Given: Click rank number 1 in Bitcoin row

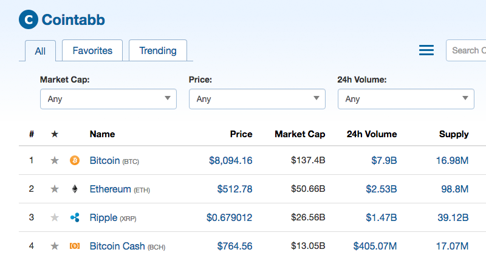Looking at the screenshot, I should pos(32,160).
